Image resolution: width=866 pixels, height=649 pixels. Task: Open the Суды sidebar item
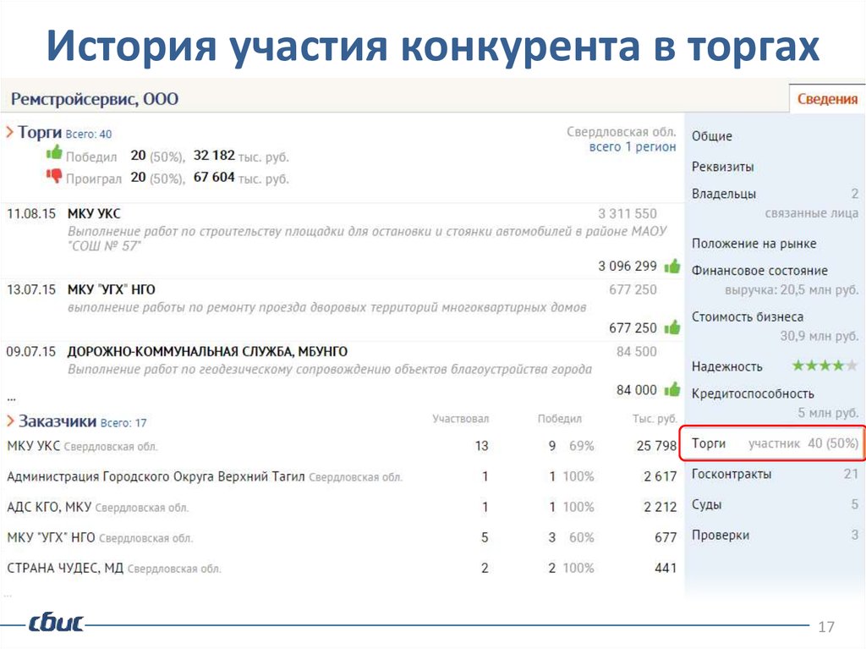pos(707,504)
